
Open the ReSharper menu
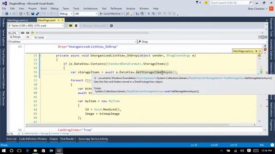(x=116, y=9)
